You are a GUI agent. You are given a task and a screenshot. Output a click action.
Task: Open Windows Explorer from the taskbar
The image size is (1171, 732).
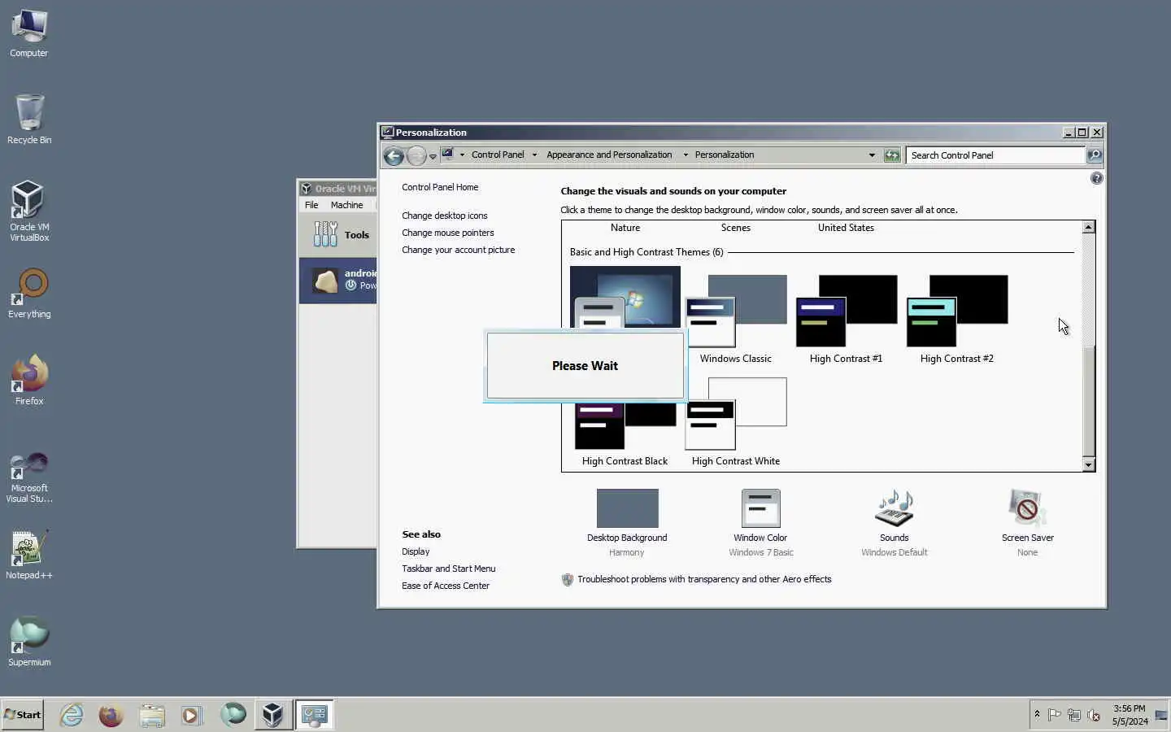coord(151,715)
